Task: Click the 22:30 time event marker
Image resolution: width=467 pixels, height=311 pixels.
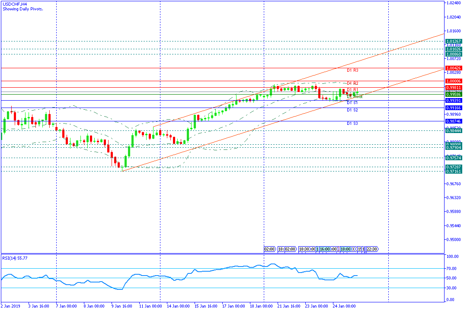Action: click(372, 249)
